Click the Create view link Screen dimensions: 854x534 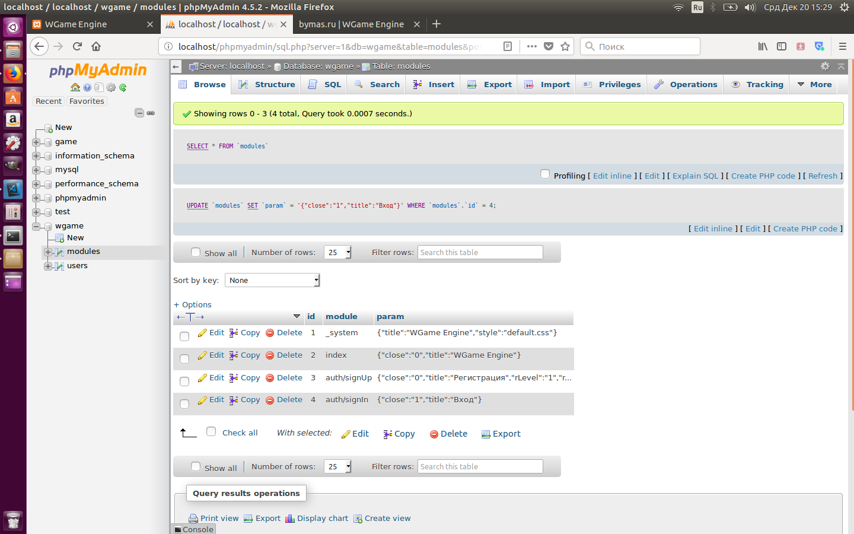pos(387,518)
